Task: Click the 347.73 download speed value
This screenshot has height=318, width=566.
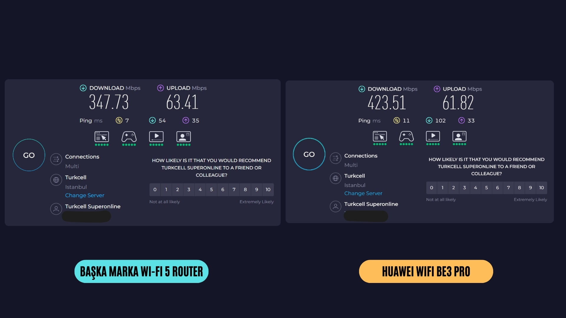Action: coord(109,102)
